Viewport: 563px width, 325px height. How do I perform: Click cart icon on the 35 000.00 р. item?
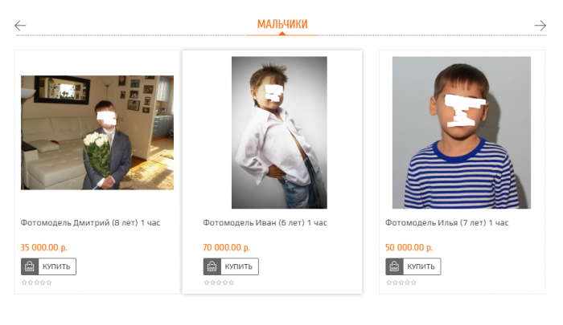click(x=30, y=266)
